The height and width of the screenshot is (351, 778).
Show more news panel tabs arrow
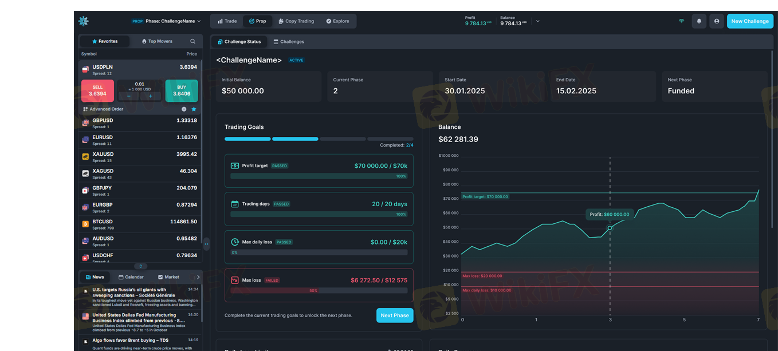coord(198,277)
